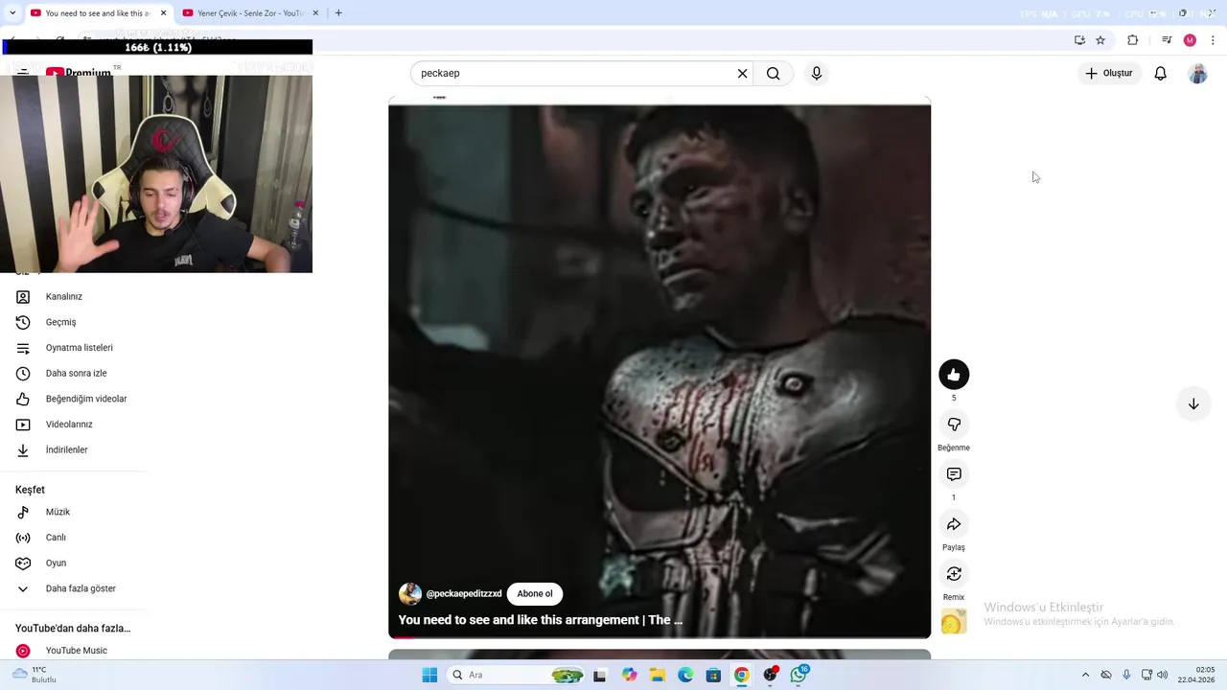Open the Chrome three-dot menu
The image size is (1227, 690).
click(x=1214, y=40)
